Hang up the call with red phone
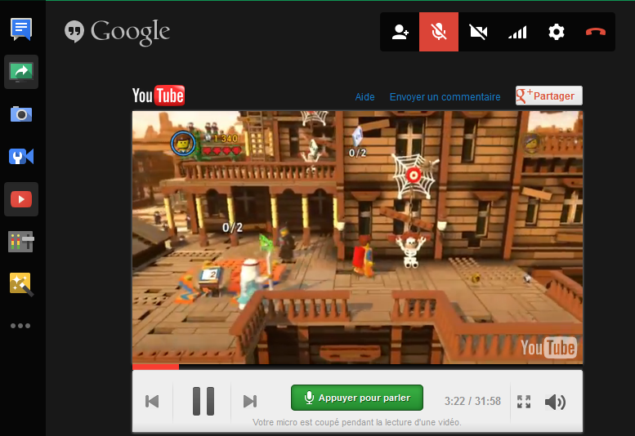Screen dimensions: 635x436 coord(595,32)
